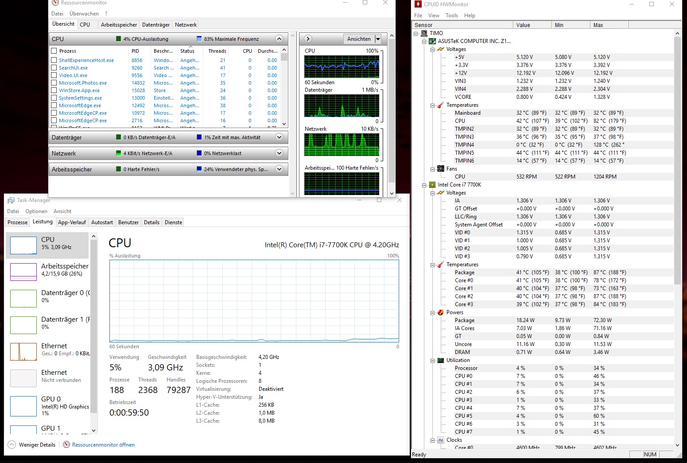The height and width of the screenshot is (463, 687).
Task: Open the Netzwerk tab in Ressourcenmonitor
Action: coord(186,25)
